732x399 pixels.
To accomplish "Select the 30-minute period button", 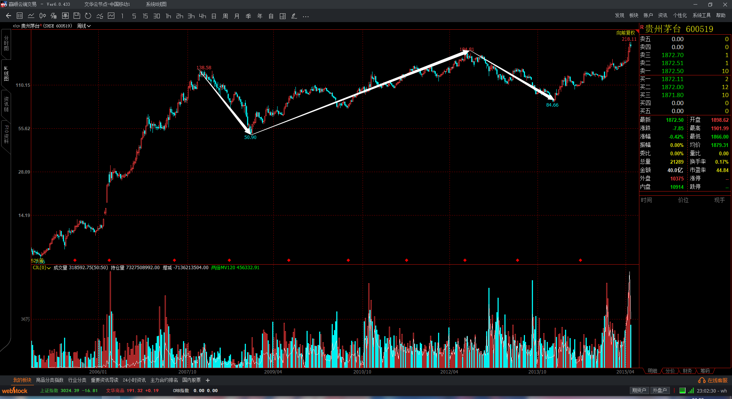I will (157, 16).
